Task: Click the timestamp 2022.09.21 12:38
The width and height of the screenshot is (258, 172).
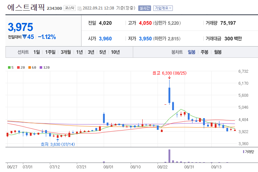Action: 98,8
